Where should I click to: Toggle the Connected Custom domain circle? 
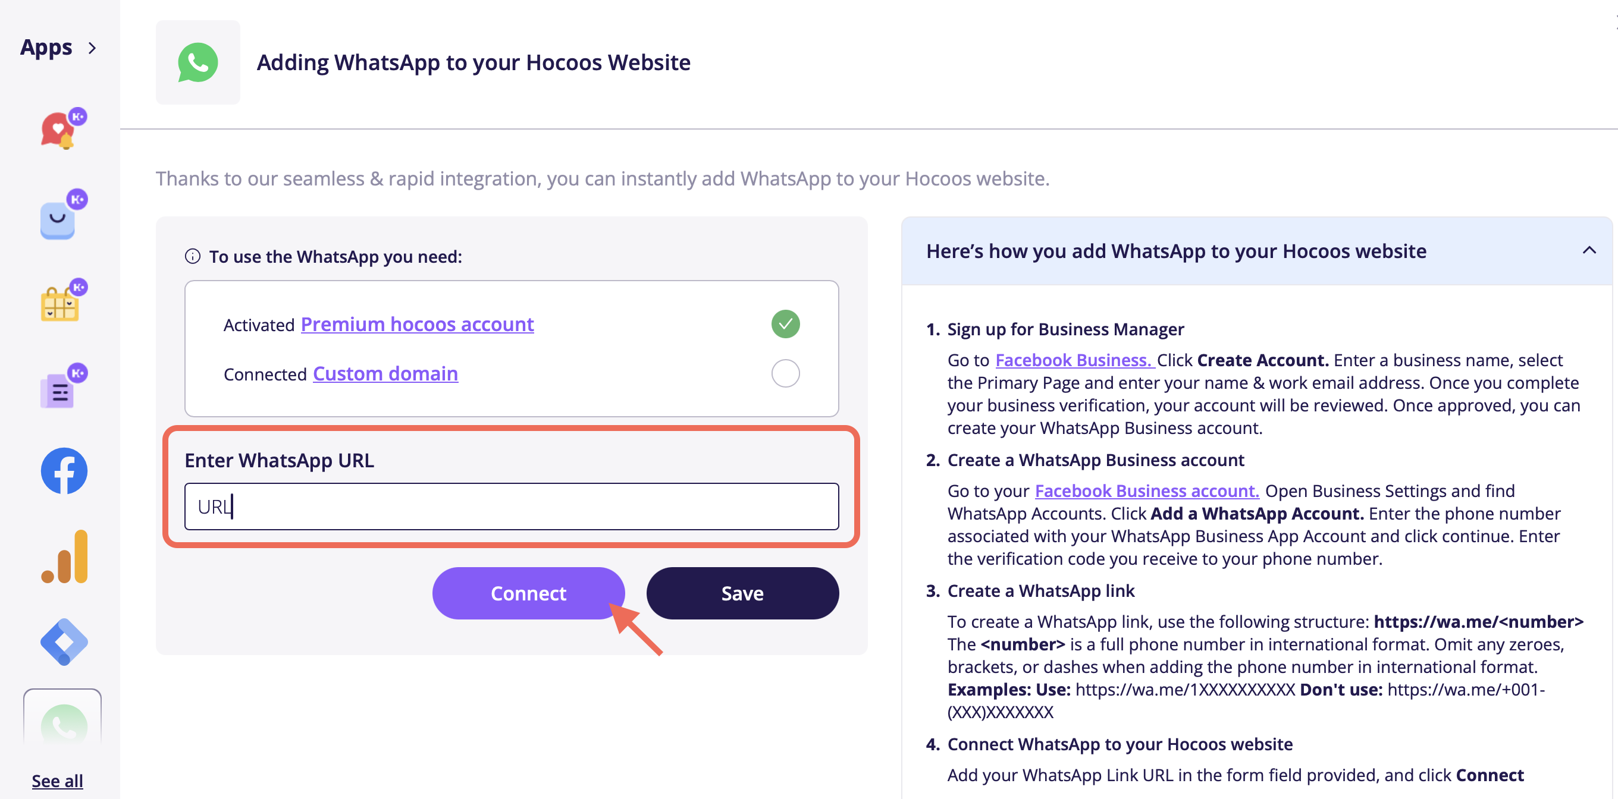point(785,373)
